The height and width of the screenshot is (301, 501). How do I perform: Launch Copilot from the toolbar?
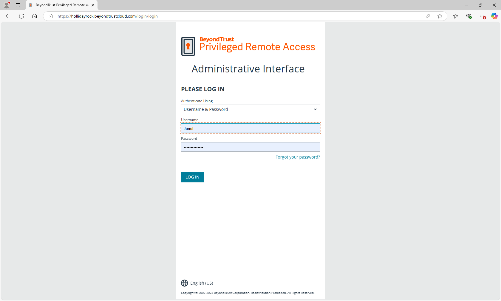tap(494, 16)
